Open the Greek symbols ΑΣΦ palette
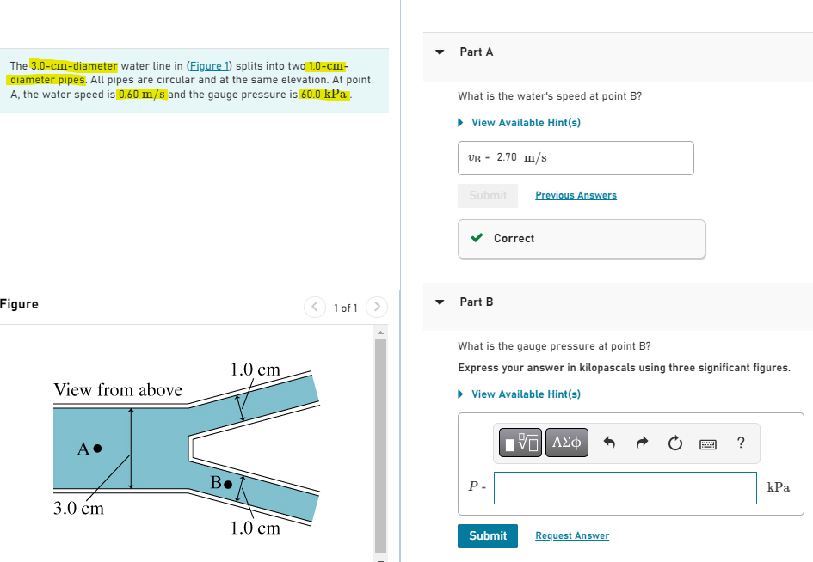Image resolution: width=813 pixels, height=562 pixels. 566,443
